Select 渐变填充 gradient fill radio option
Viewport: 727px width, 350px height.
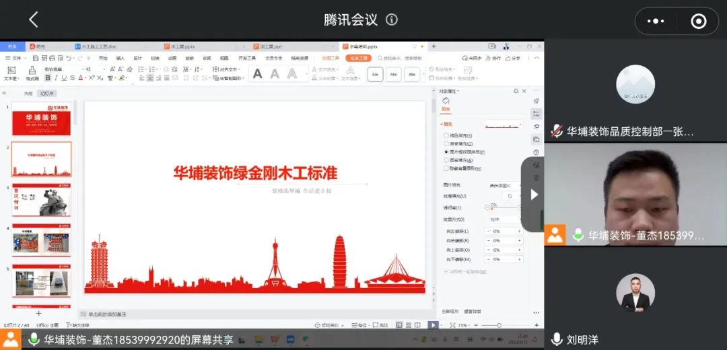446,143
